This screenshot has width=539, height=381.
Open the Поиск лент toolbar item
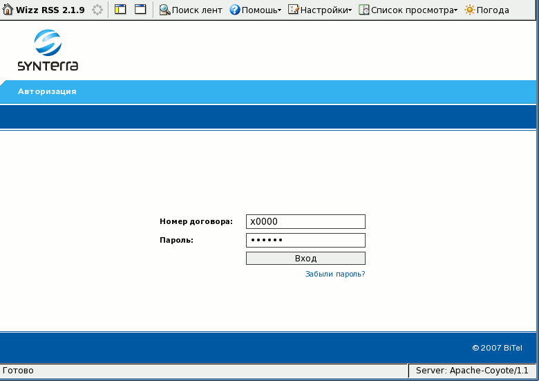pos(197,10)
